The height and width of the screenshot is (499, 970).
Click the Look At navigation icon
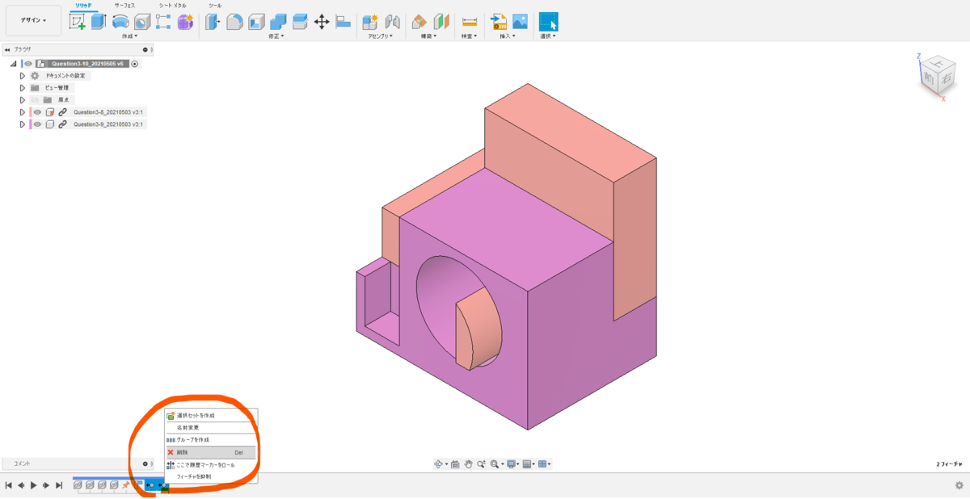[x=455, y=464]
